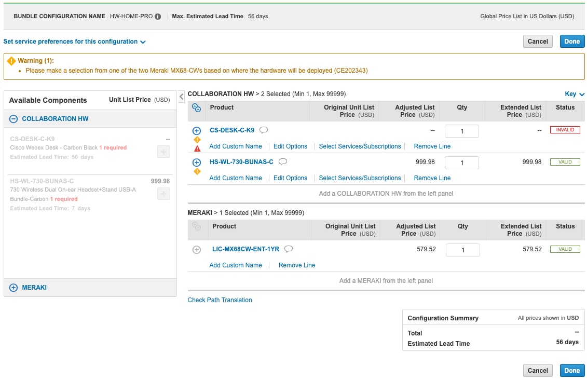Edit Options for HS-WL-730-BUNAS-C
Image resolution: width=587 pixels, height=379 pixels.
click(290, 178)
